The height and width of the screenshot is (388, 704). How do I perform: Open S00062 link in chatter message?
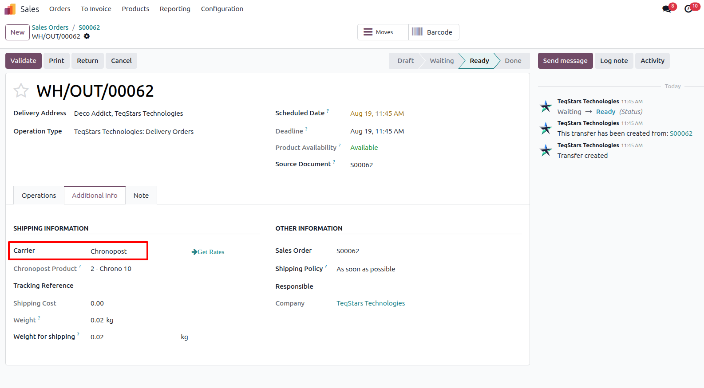[681, 133]
